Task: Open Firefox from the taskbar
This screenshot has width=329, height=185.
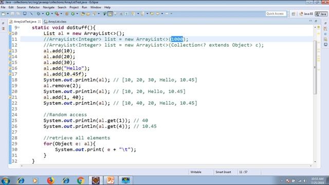Action: 50,180
